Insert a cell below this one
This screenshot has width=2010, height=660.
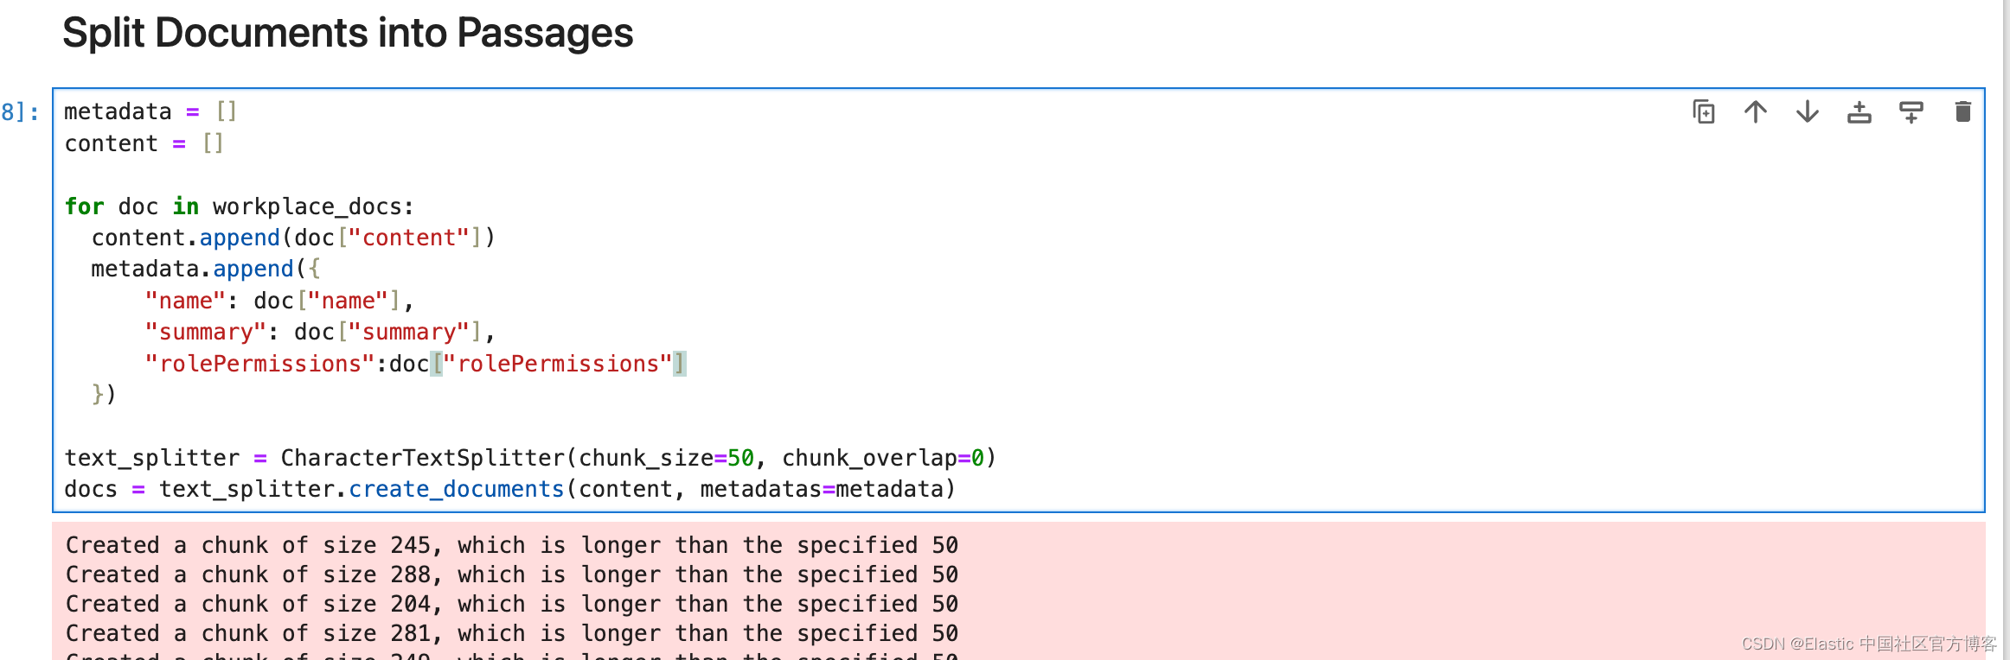coord(1911,112)
